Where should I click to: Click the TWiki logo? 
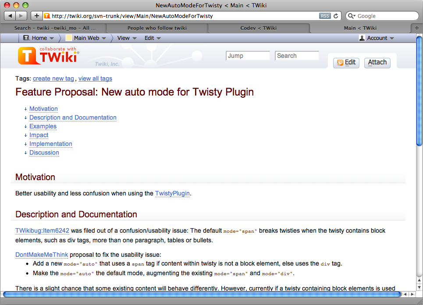[x=49, y=56]
